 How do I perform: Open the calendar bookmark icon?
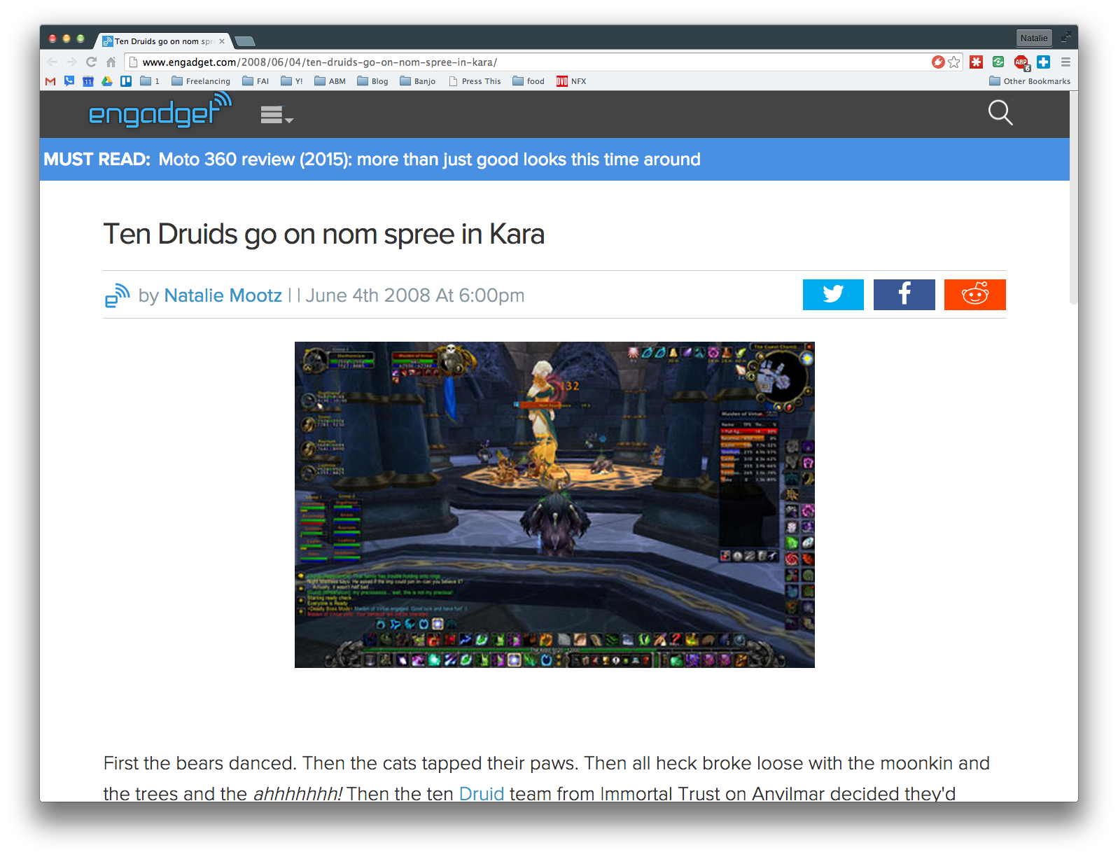point(88,81)
